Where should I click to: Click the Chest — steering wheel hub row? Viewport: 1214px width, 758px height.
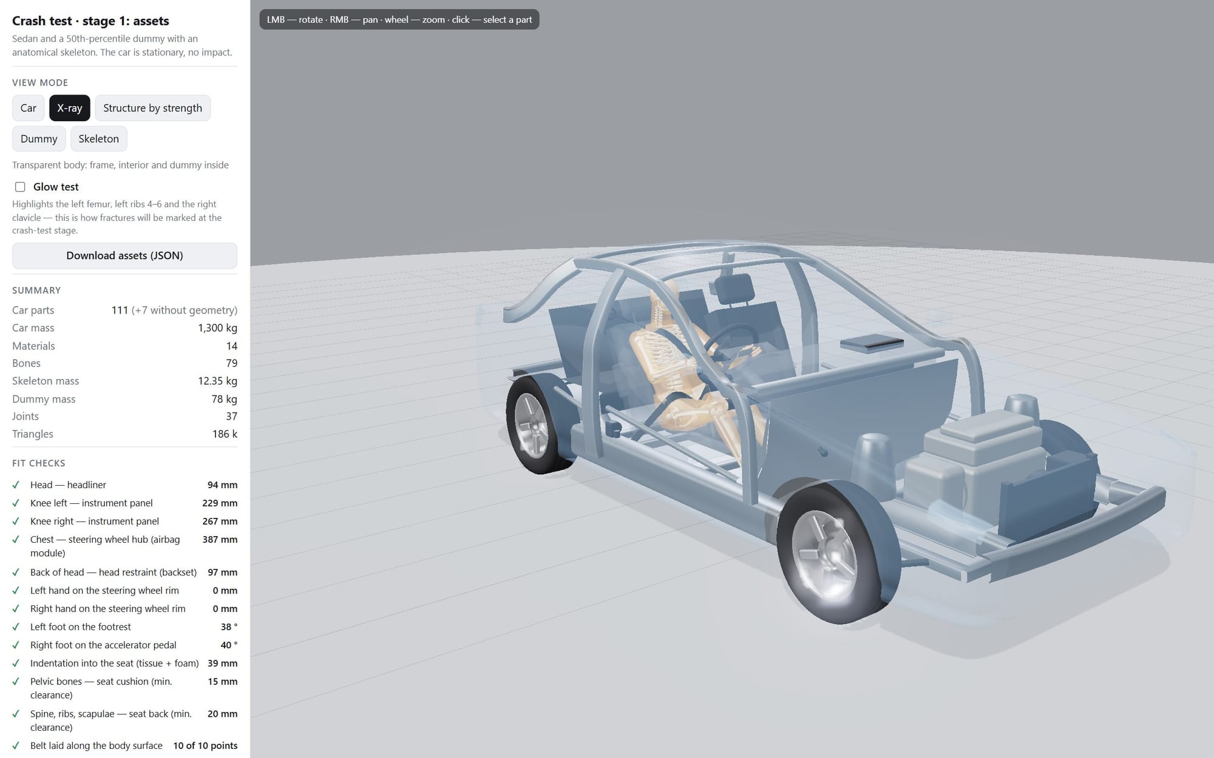(x=124, y=546)
